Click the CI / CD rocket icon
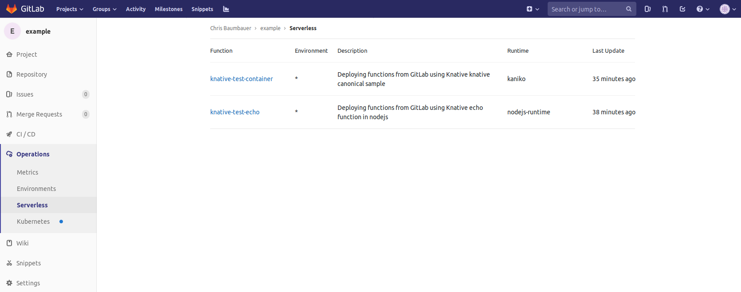This screenshot has width=741, height=292. tap(9, 134)
